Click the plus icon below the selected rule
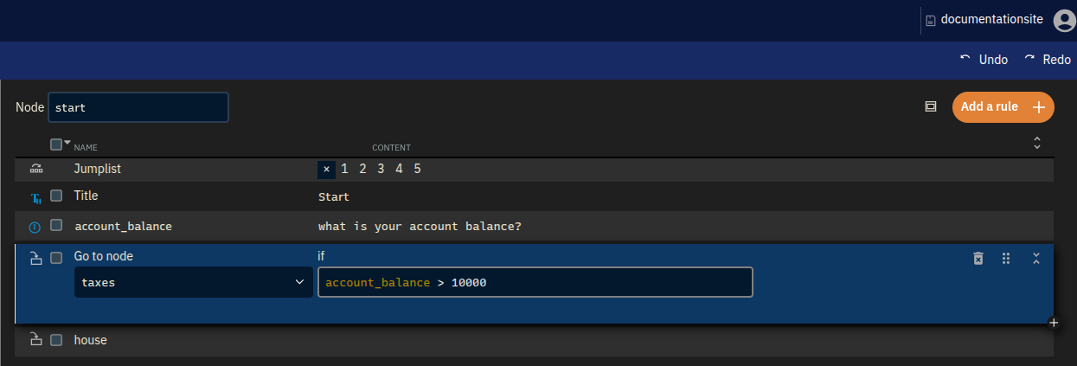The height and width of the screenshot is (366, 1077). (1053, 323)
